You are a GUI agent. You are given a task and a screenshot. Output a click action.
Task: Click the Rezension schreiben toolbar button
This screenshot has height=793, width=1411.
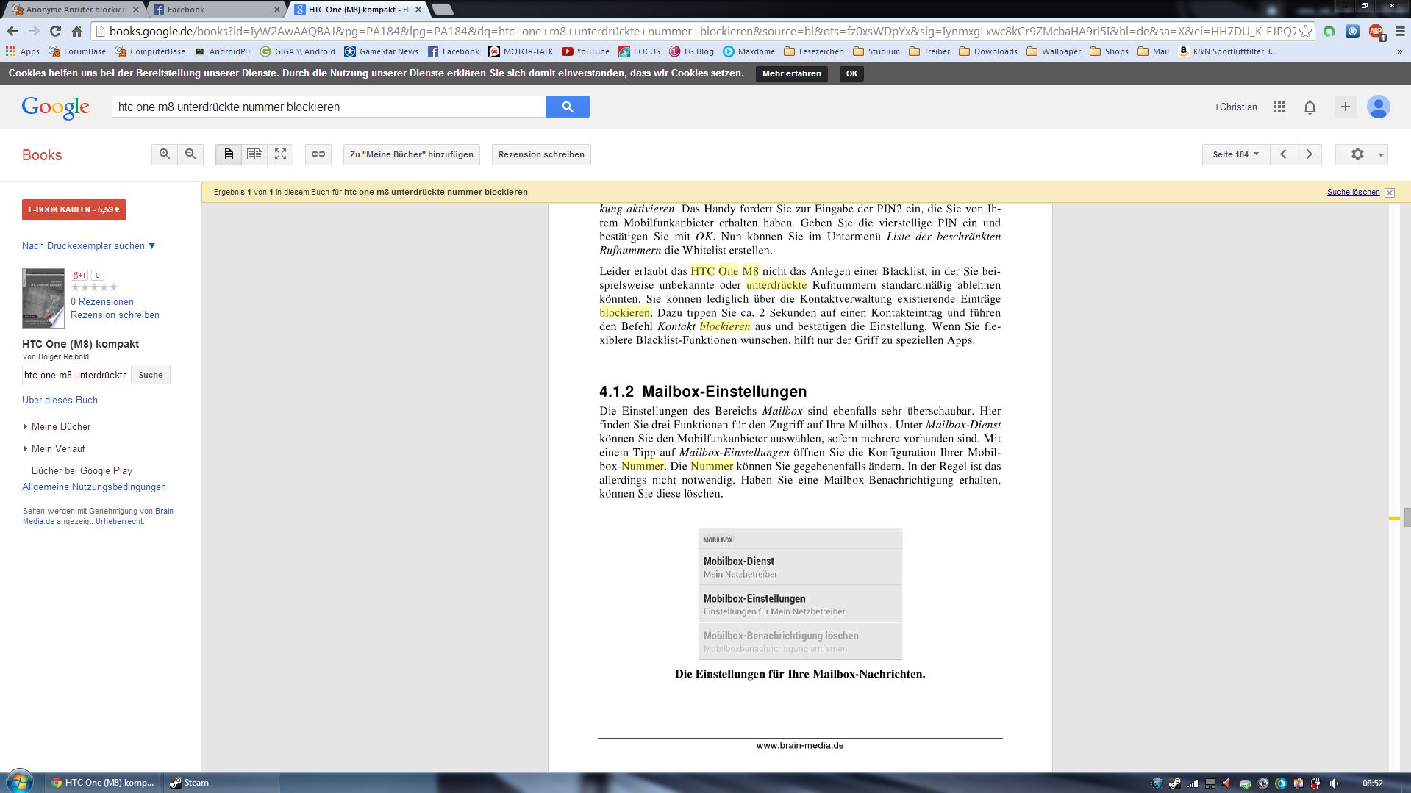tap(541, 154)
